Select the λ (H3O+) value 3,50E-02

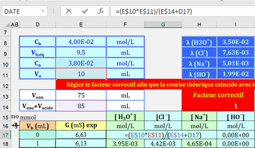[235, 42]
